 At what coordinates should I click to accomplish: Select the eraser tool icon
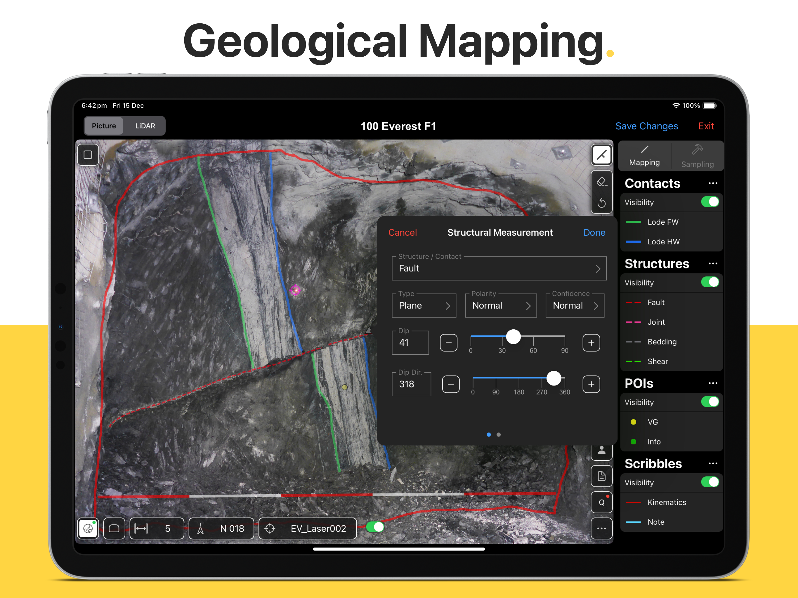[601, 182]
